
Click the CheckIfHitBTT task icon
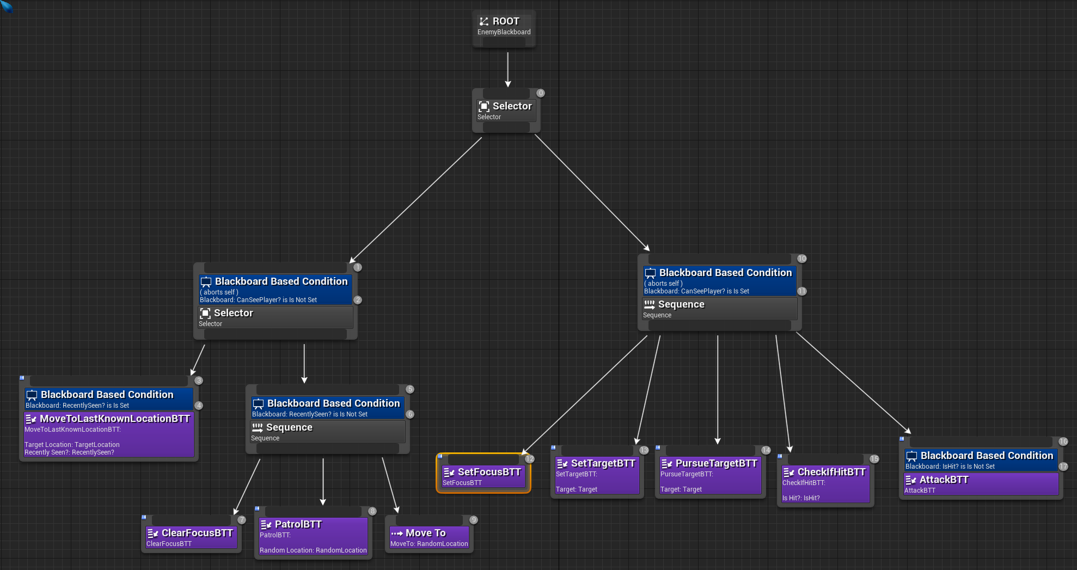tap(789, 472)
